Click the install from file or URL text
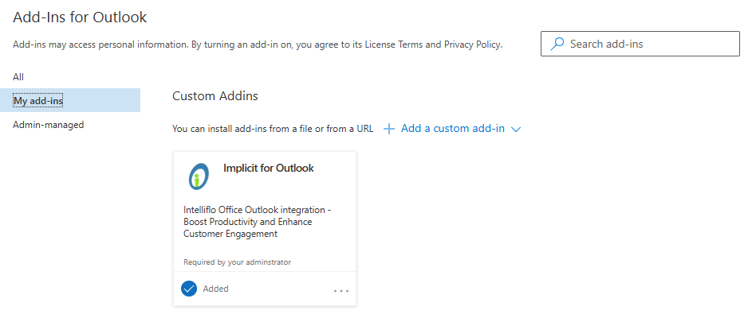This screenshot has height=318, width=748. 274,129
